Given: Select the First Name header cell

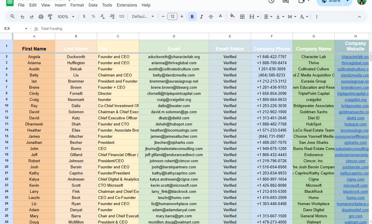Looking at the screenshot, I should click(x=34, y=46).
